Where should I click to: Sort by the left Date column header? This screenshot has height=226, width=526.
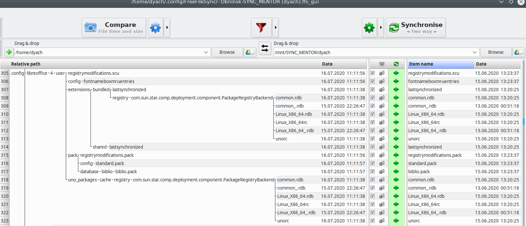point(343,64)
